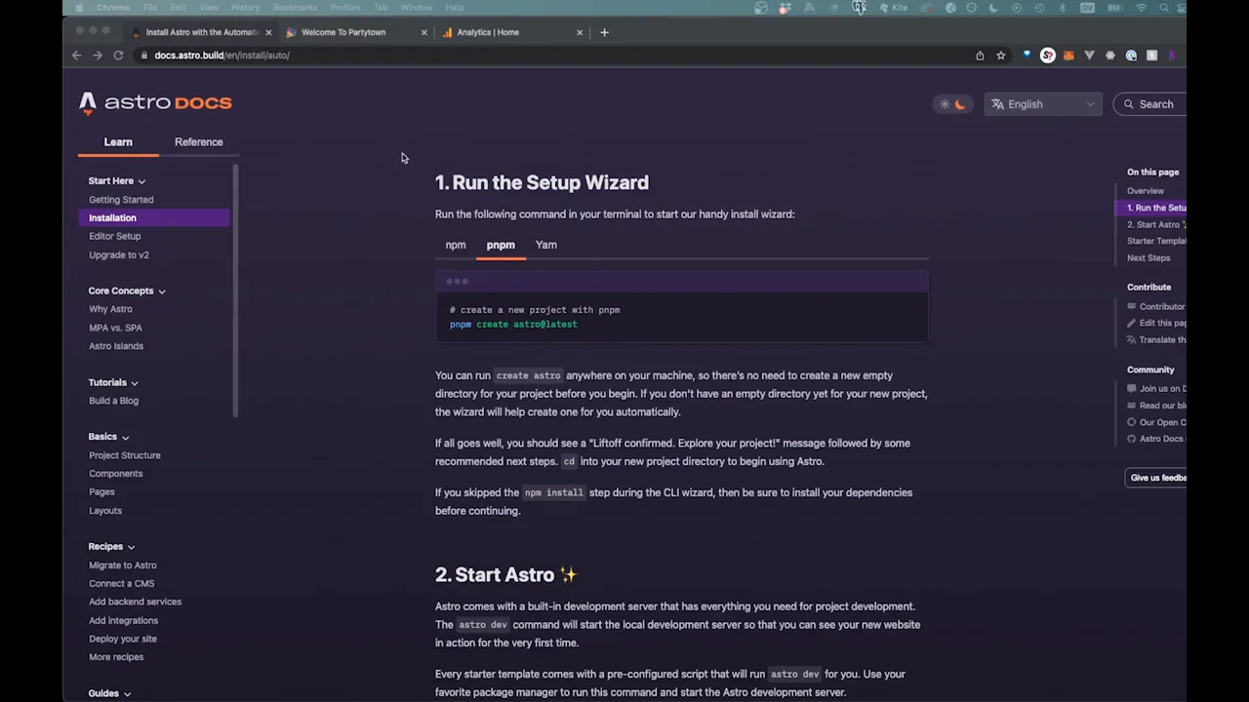Open More recipes link
Image resolution: width=1249 pixels, height=702 pixels.
point(115,657)
